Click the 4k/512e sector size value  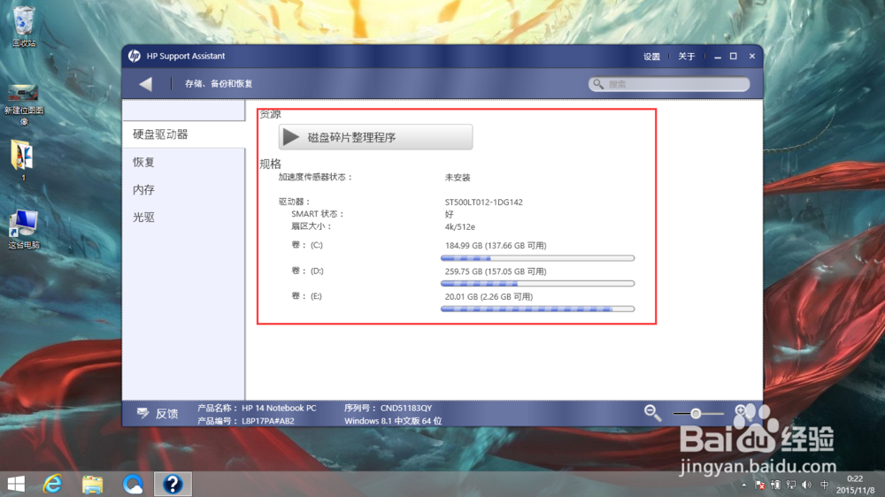click(x=460, y=226)
